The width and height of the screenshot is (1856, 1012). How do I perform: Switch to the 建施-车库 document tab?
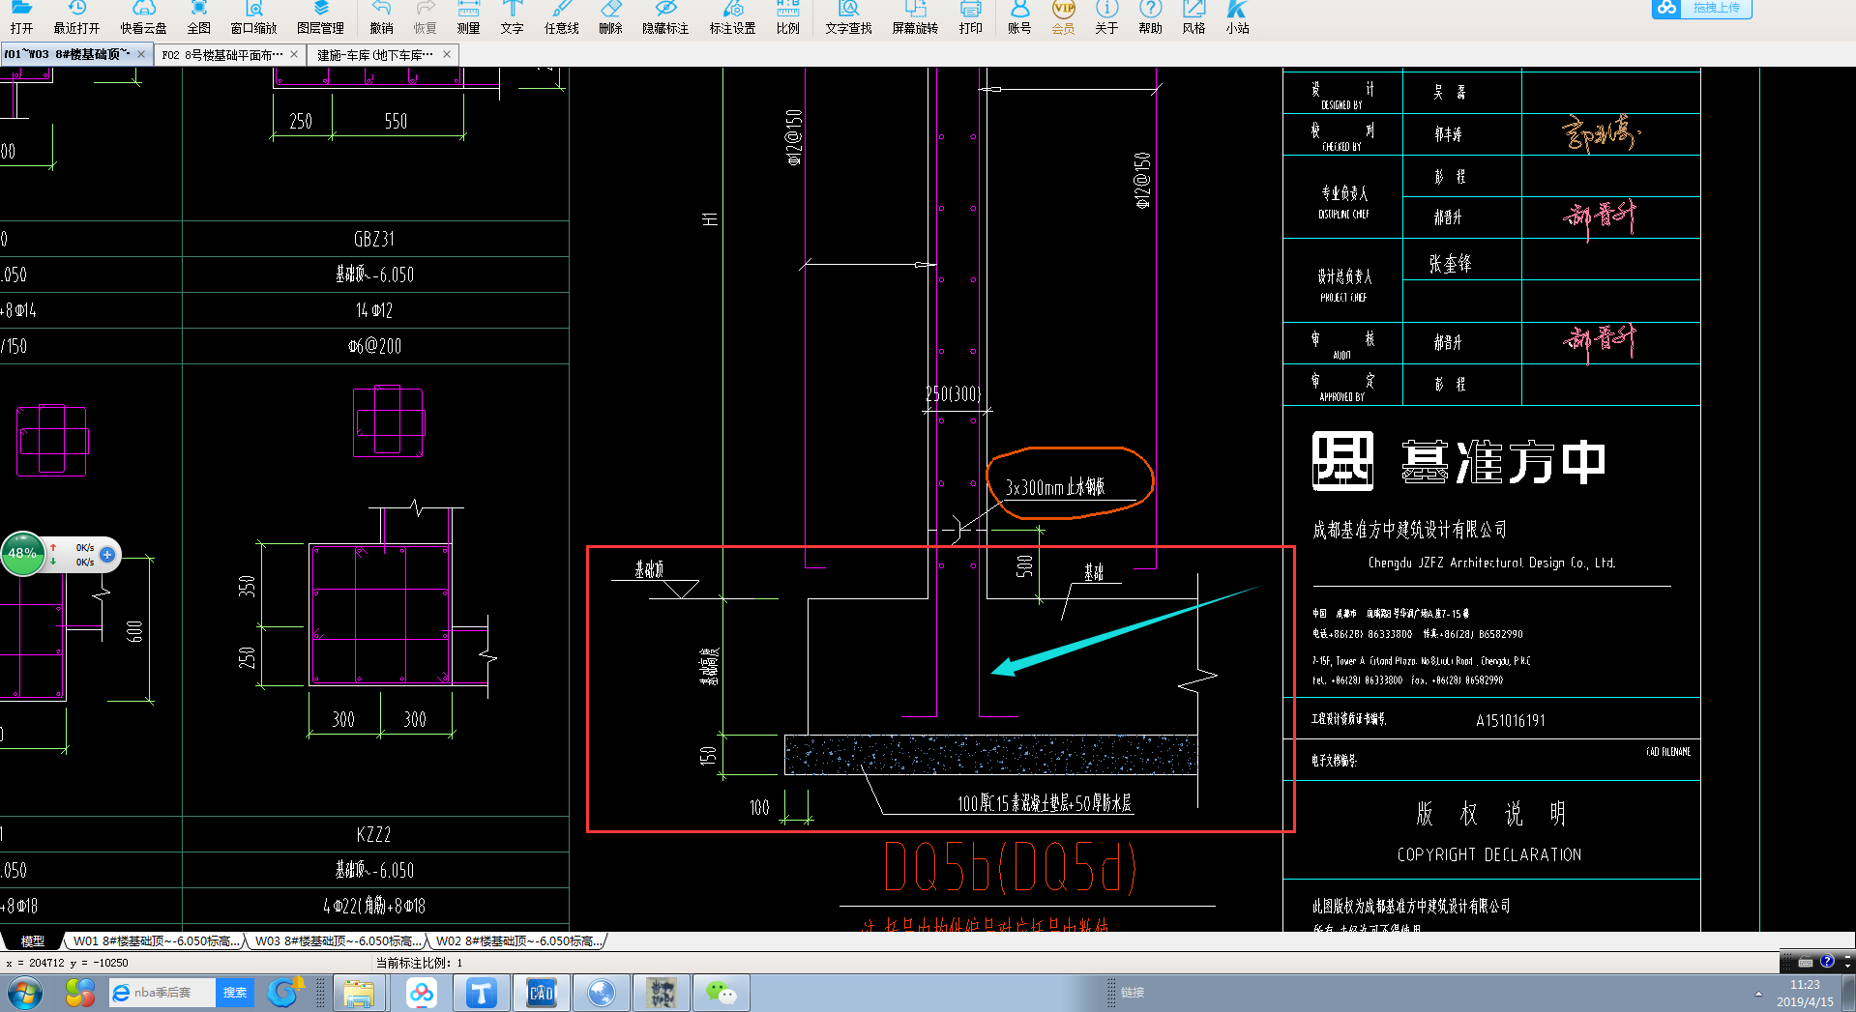(x=375, y=55)
